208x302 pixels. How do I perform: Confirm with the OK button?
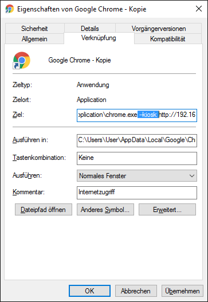tap(89, 291)
